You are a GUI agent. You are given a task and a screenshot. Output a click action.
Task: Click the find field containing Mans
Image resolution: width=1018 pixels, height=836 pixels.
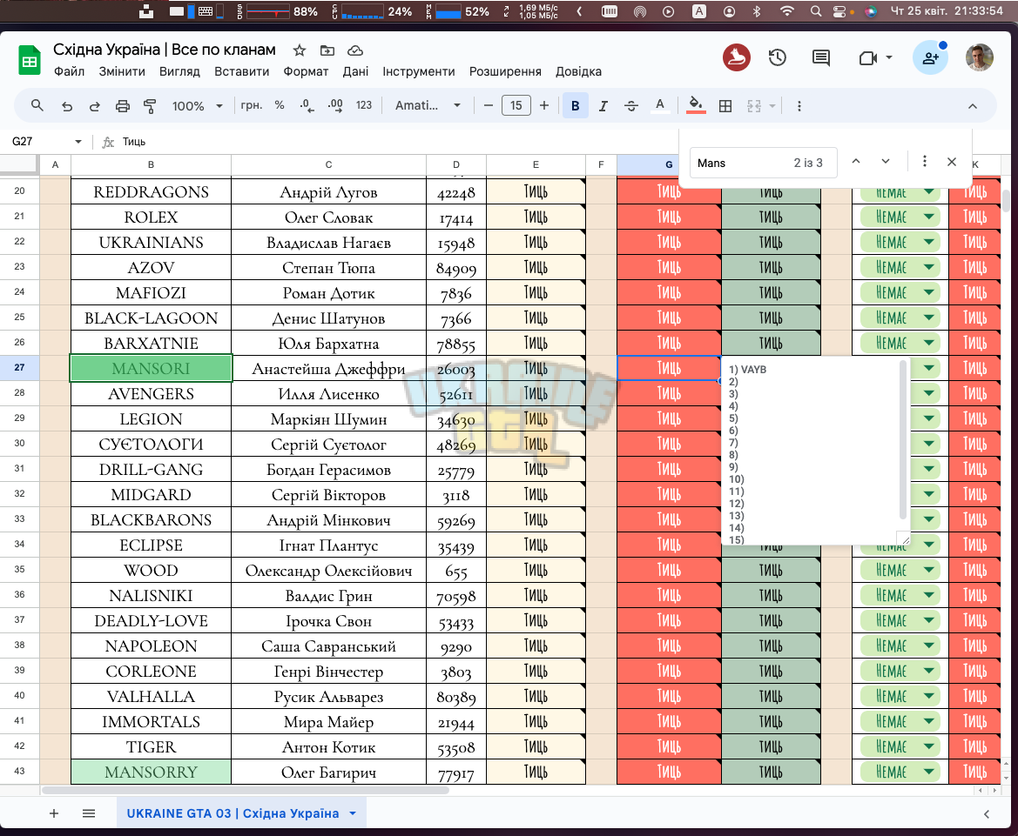point(764,163)
